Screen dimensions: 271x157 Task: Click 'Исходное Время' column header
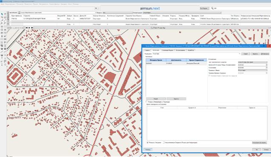click(156, 60)
